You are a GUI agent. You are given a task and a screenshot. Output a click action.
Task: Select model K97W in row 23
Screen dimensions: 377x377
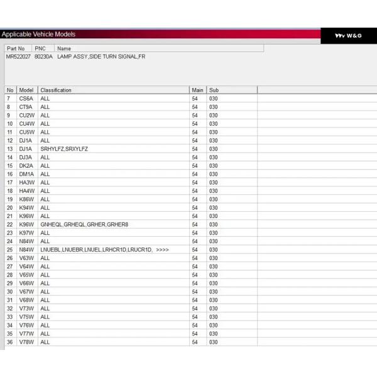point(26,233)
